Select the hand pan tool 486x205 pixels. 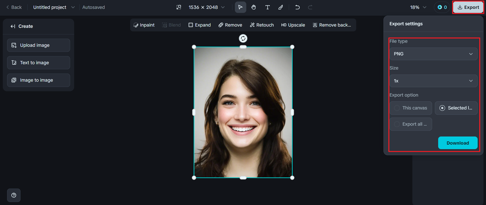254,7
